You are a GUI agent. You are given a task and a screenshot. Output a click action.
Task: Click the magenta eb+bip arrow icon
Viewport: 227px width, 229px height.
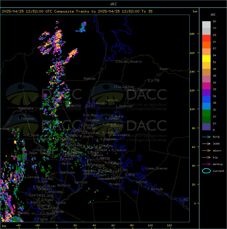[206, 164]
